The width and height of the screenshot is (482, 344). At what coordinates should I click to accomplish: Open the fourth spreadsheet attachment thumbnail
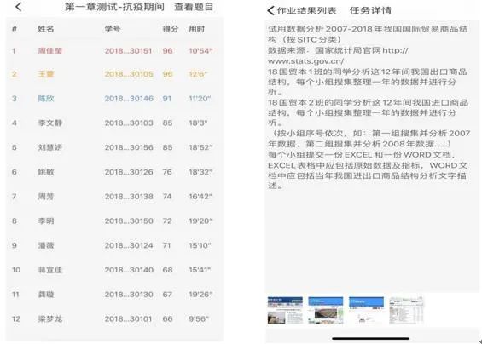point(406,310)
